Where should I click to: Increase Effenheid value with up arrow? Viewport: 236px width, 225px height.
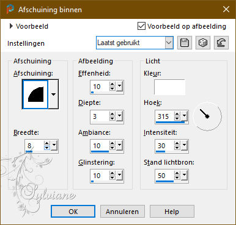point(112,84)
